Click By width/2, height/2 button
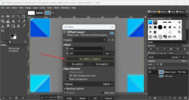 [x=90, y=59]
